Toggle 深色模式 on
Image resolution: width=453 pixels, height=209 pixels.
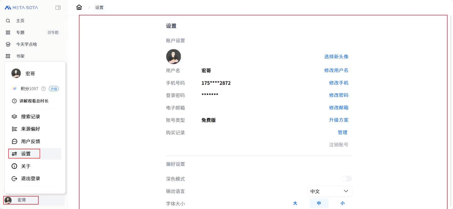[346, 178]
